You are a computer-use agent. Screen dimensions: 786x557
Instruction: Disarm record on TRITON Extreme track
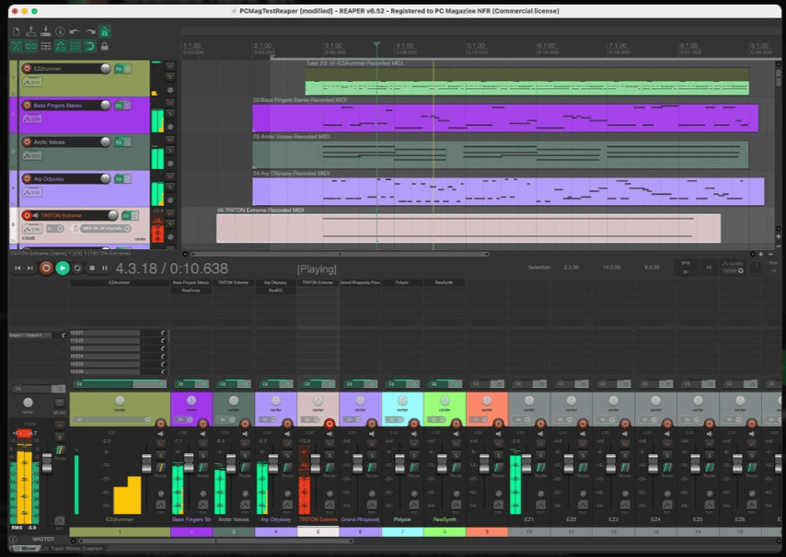point(27,216)
